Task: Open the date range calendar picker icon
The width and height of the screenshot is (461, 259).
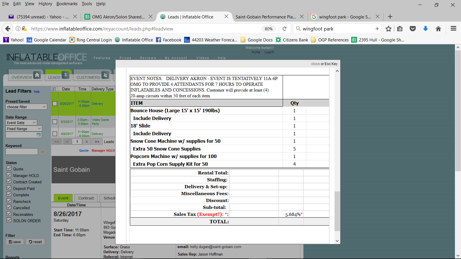Action: point(39,135)
